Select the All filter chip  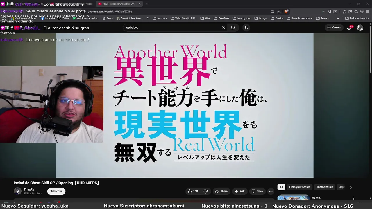(x=281, y=187)
